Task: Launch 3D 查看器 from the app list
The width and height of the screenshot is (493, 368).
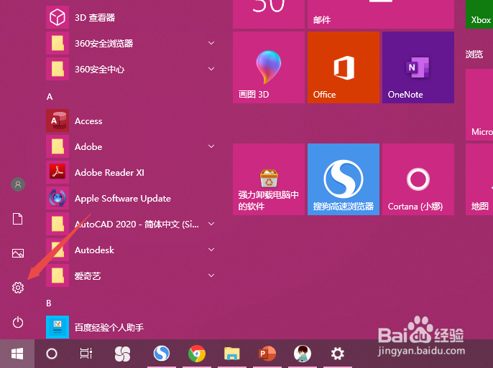Action: pos(131,17)
